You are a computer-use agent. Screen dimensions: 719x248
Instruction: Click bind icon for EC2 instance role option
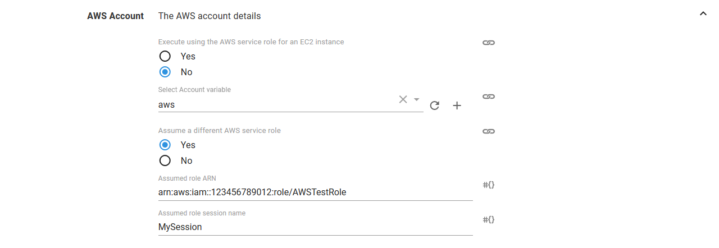click(489, 43)
